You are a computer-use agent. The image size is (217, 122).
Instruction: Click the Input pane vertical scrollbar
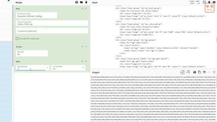click(x=216, y=39)
